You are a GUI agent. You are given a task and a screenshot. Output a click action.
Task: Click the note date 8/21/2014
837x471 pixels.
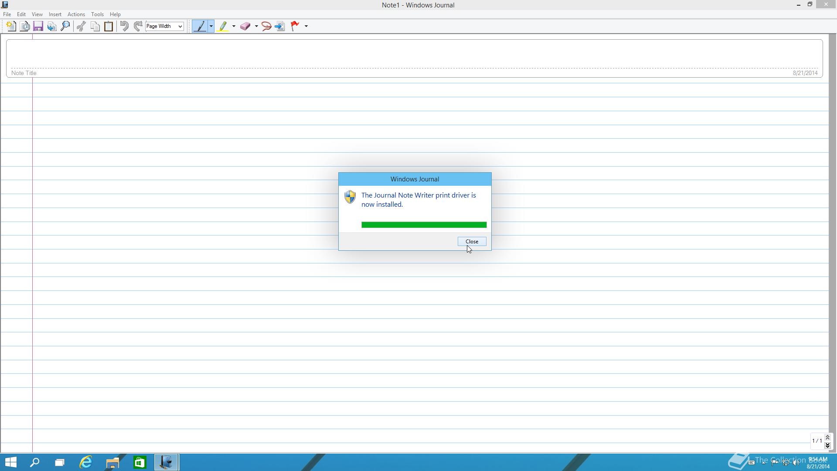[x=805, y=73]
